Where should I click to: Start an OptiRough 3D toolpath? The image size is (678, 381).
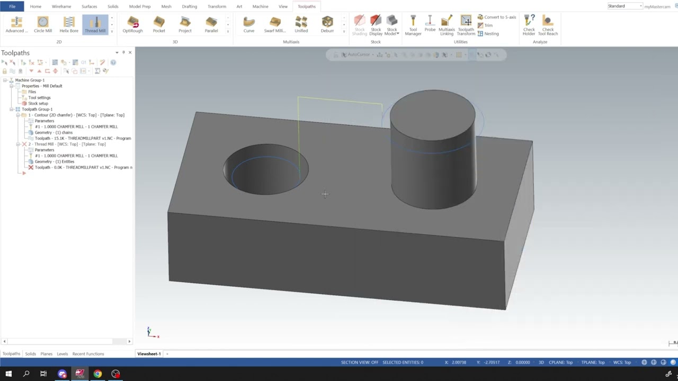click(132, 25)
